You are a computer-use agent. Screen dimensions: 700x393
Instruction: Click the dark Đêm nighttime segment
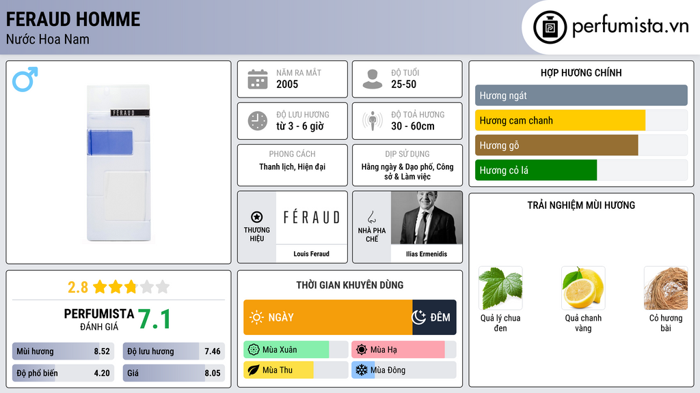click(x=434, y=317)
